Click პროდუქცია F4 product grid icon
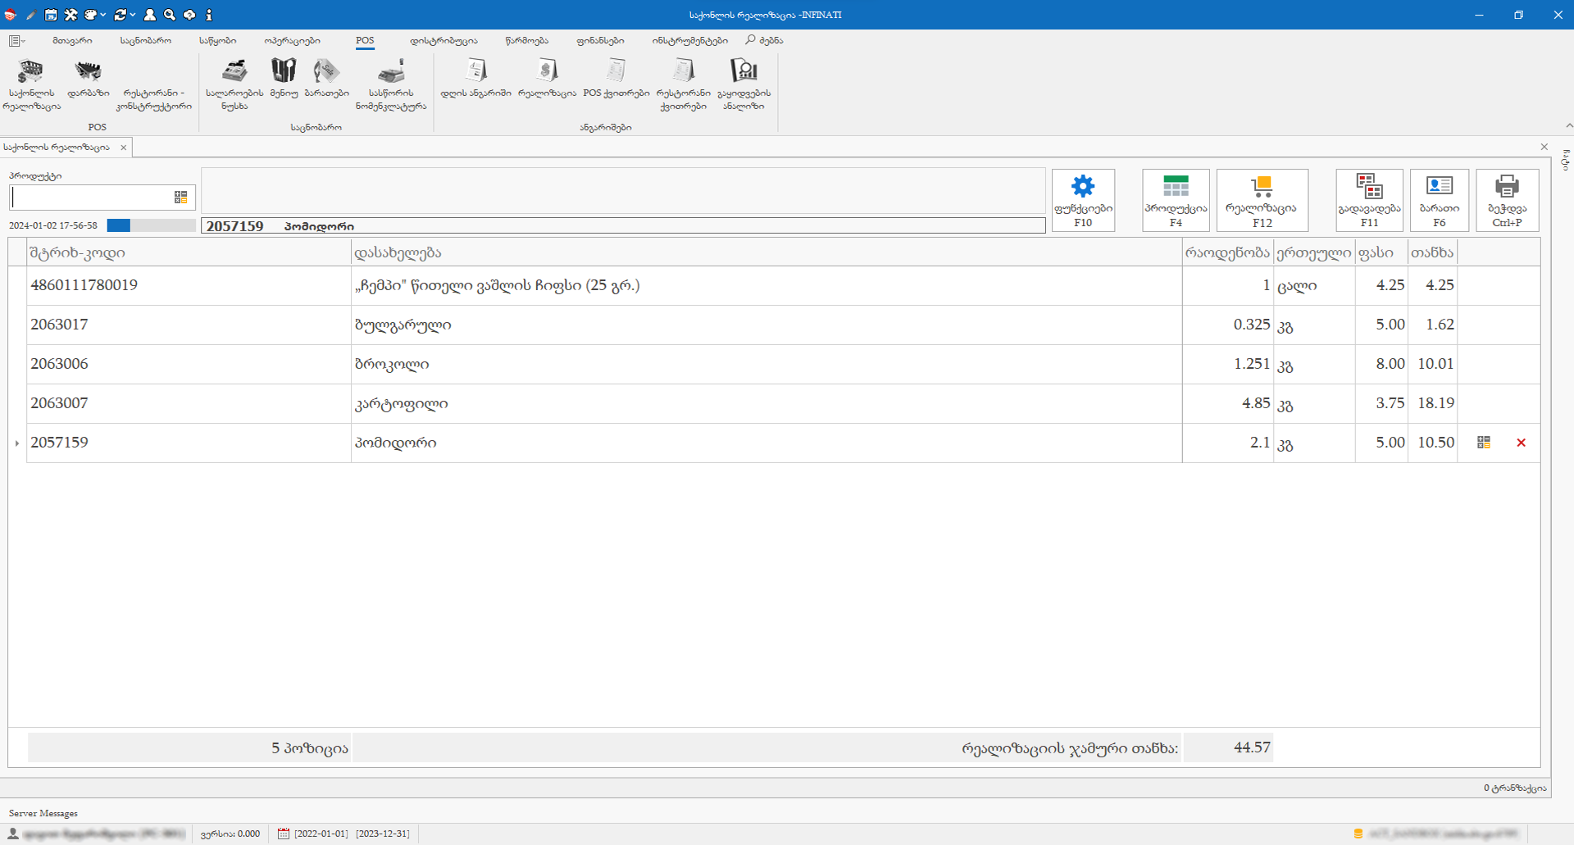 coord(1176,200)
